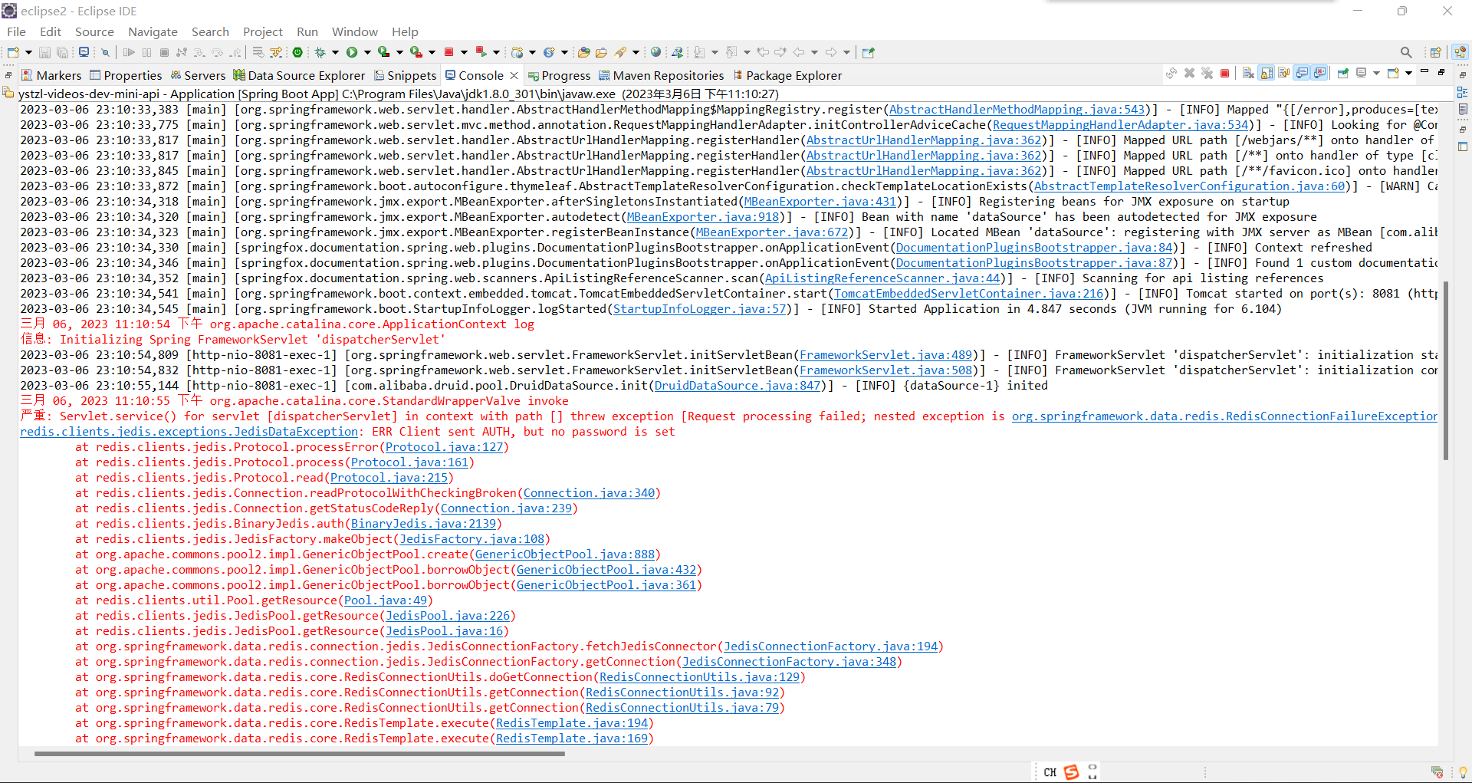Screen dimensions: 1472x783
Task: Toggle Show Console When Standard Error Changes
Action: point(1319,74)
